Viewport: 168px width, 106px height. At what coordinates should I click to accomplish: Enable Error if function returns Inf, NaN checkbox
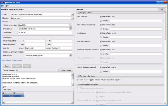[78, 80]
